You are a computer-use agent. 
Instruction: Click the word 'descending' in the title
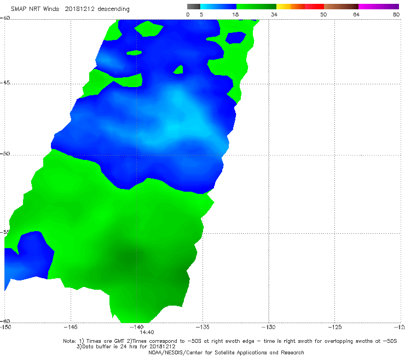pos(114,9)
